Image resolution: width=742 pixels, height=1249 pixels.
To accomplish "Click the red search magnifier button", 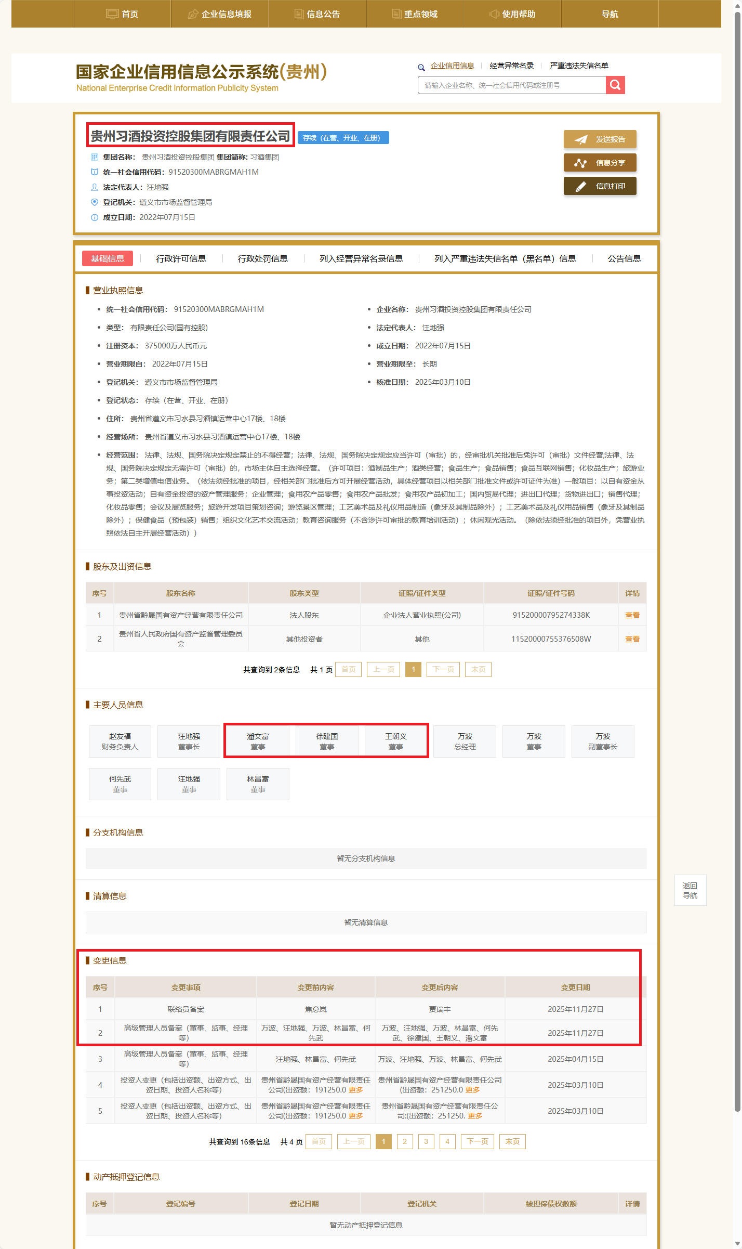I will point(615,85).
